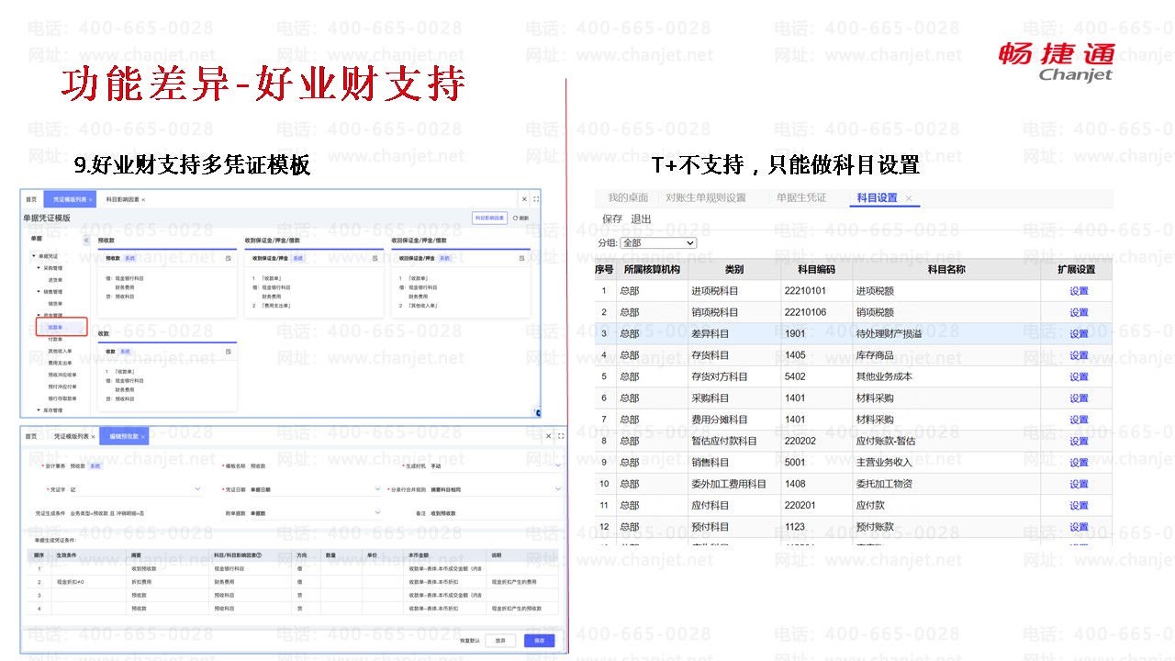Click the 22210101 account code cell
1175x661 pixels.
816,291
